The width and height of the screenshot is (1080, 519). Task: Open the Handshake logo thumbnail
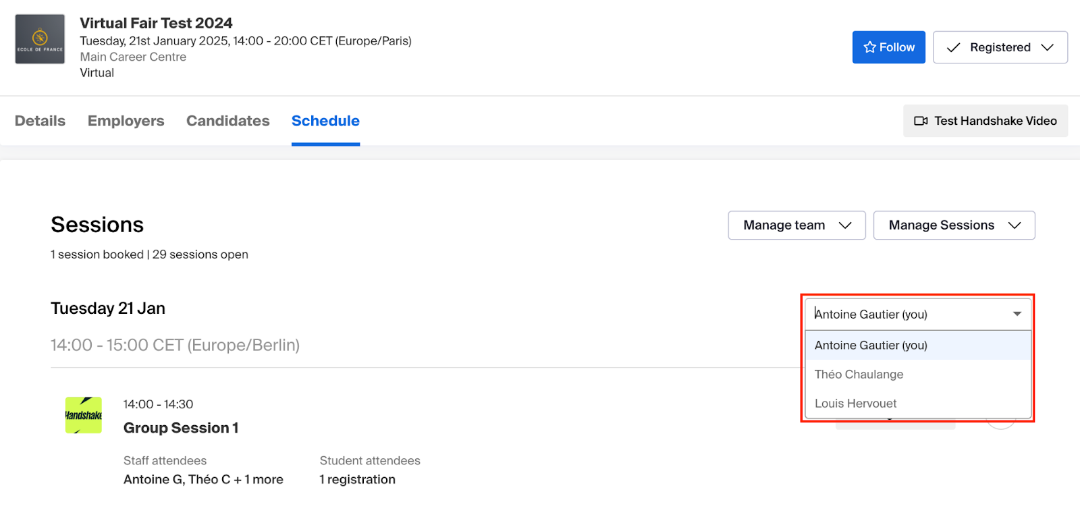tap(84, 415)
